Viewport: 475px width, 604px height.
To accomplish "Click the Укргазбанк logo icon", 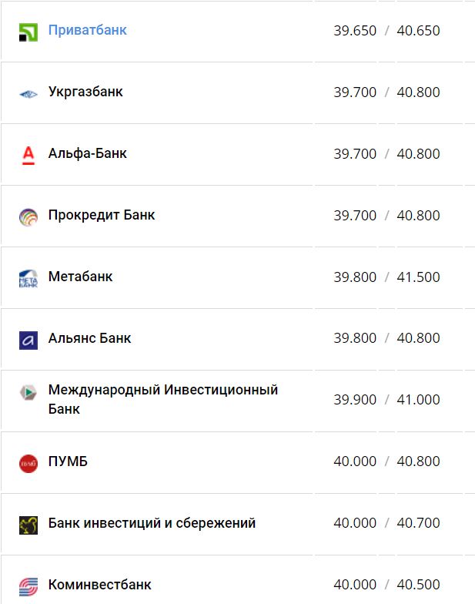I will click(28, 94).
